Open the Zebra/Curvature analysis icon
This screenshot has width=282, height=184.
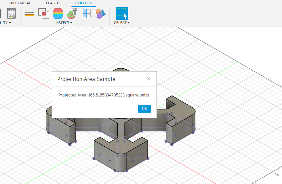[58, 14]
